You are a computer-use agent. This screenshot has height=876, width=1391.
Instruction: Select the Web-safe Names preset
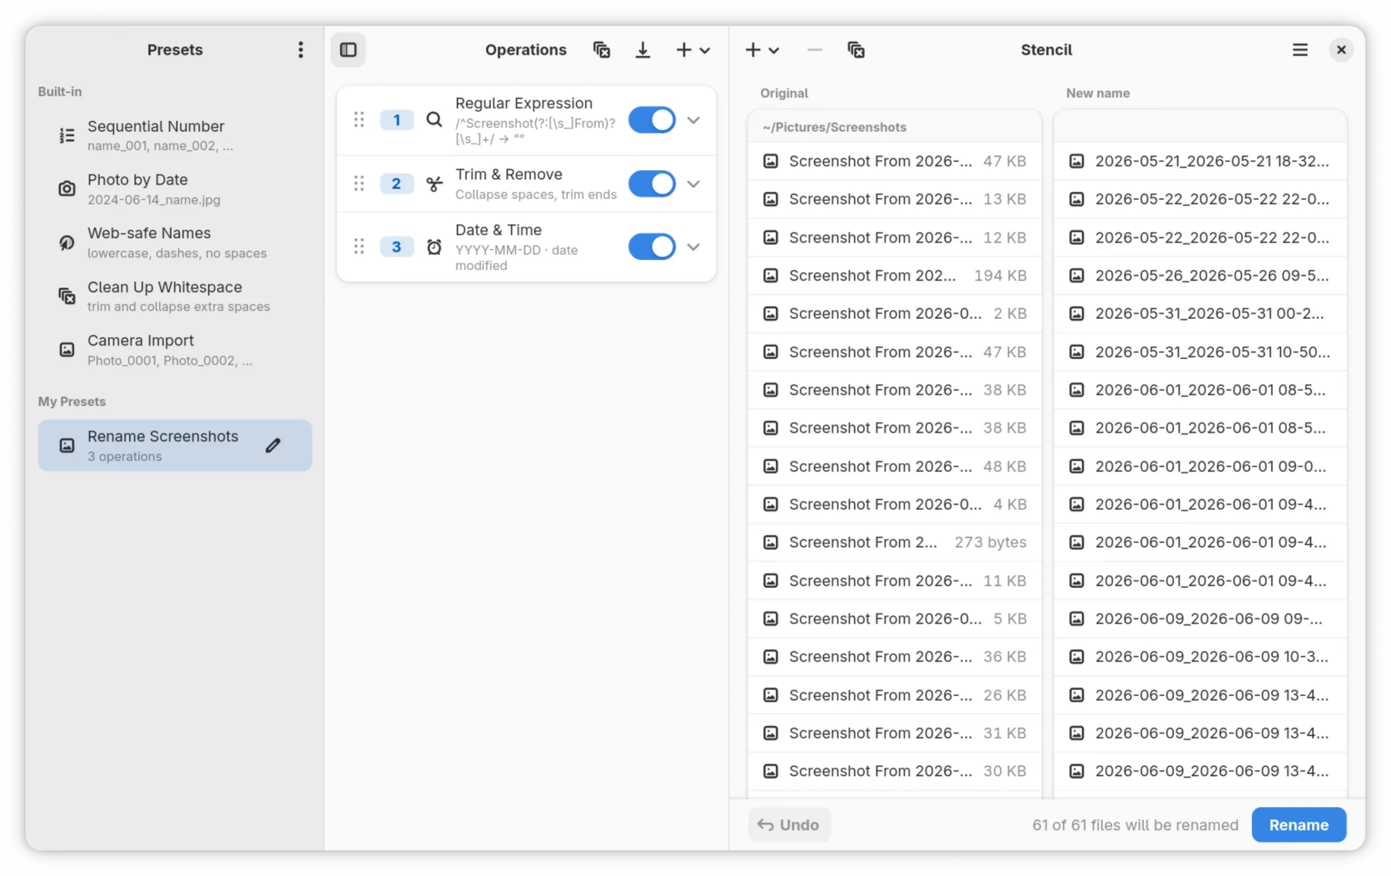175,243
